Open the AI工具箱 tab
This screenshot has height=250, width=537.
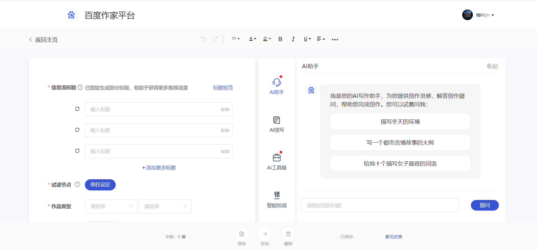tap(276, 162)
